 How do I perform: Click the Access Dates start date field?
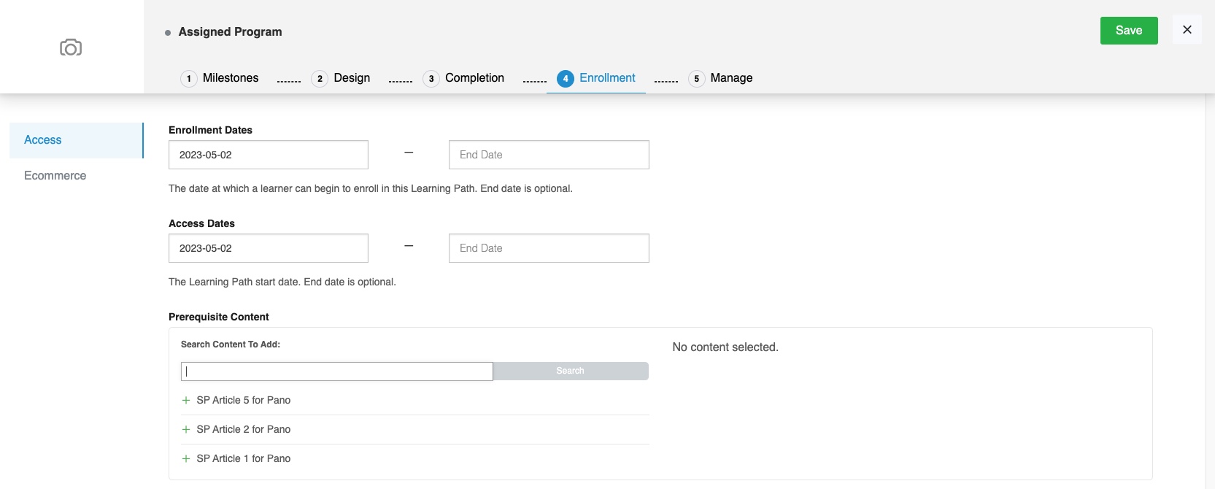[x=269, y=248]
